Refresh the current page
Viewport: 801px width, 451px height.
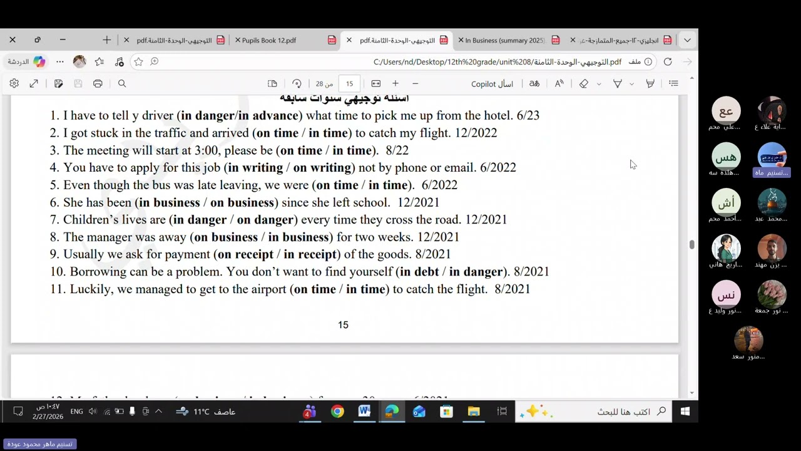[668, 61]
